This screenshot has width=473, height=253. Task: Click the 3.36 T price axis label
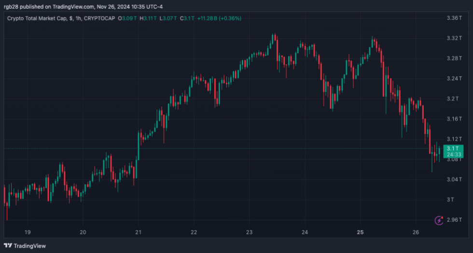click(x=455, y=18)
